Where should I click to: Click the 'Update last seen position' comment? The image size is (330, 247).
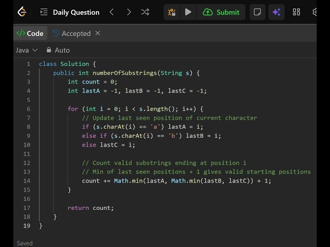tap(170, 118)
